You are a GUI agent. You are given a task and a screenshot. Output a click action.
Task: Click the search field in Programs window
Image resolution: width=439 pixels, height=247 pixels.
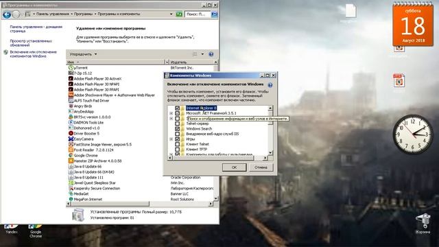[198, 14]
